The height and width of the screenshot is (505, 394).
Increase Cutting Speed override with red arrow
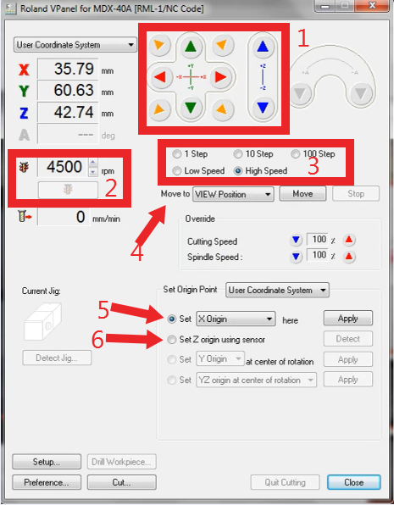349,240
